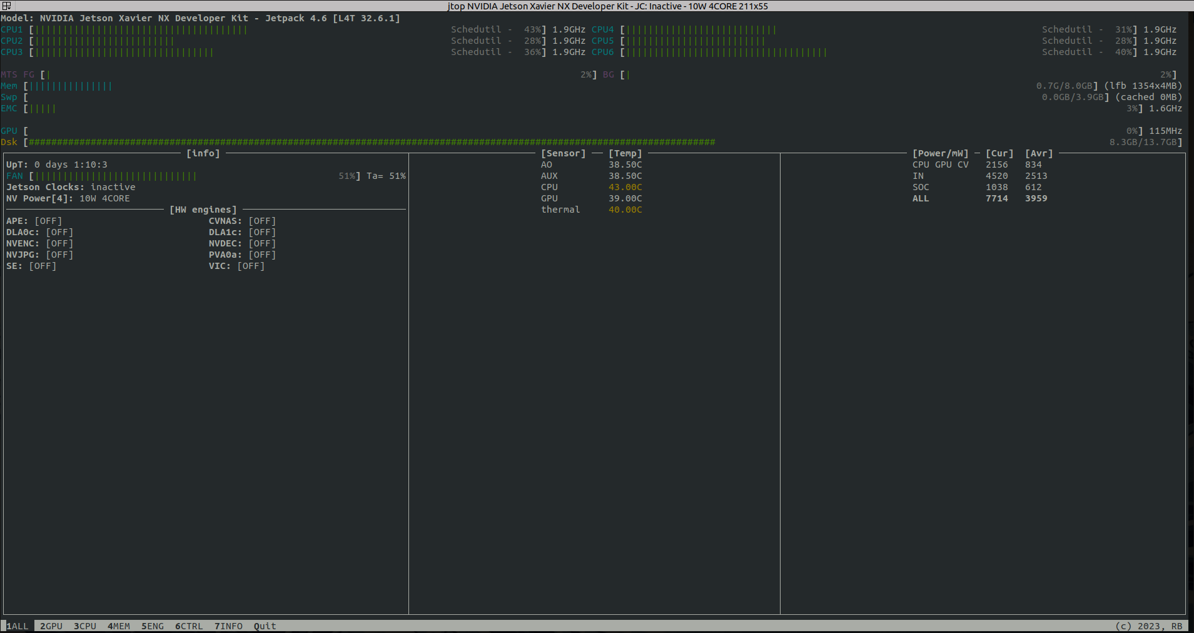Click the NVENC OFF indicator
This screenshot has width=1194, height=633.
(59, 243)
